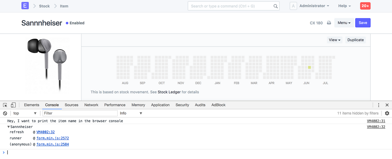Toggle the DevTools device toolbar icon
392x159 pixels.
[13, 105]
